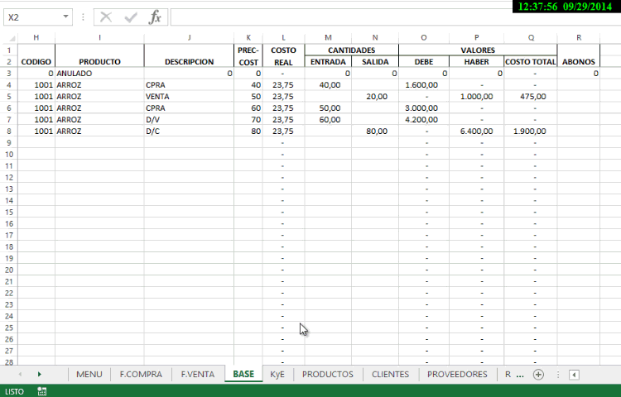The width and height of the screenshot is (621, 397).
Task: Click the SALIDA header cell
Action: [x=375, y=62]
